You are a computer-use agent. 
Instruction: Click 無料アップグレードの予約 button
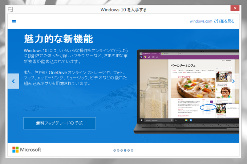(x=60, y=123)
